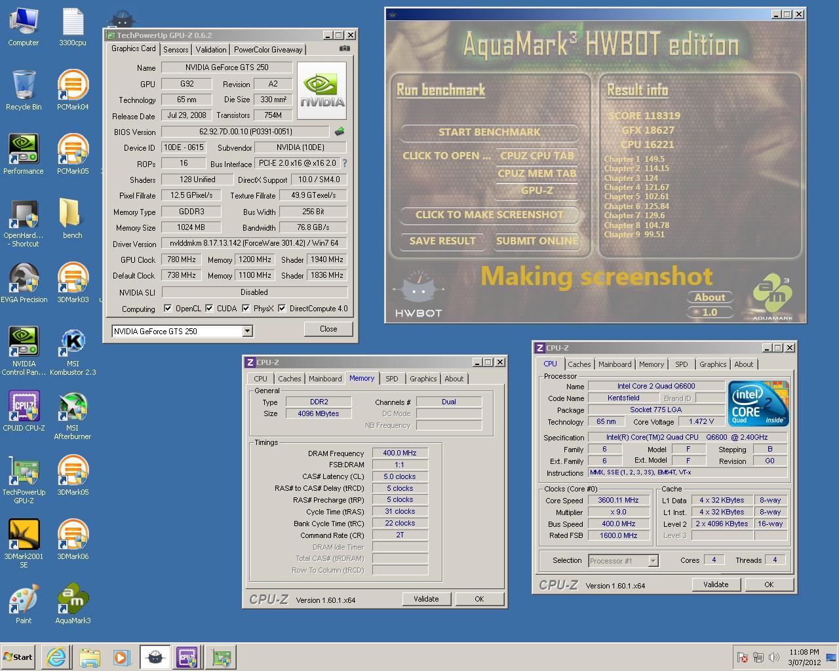Open Paint desktop icon
Viewport: 839px width, 671px height.
pos(24,604)
